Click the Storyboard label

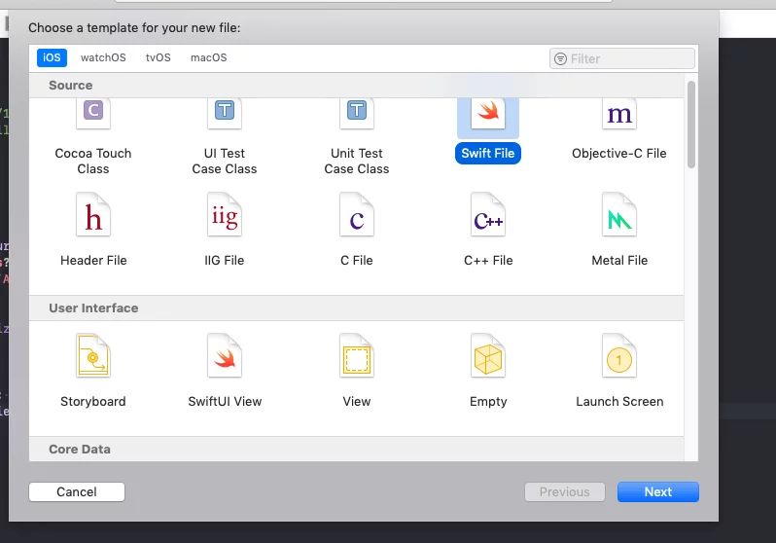tap(93, 402)
